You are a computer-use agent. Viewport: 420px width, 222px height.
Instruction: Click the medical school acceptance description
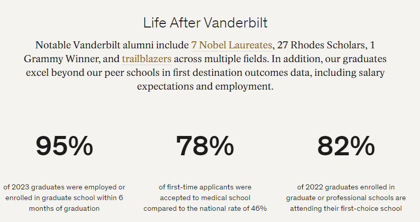(205, 198)
